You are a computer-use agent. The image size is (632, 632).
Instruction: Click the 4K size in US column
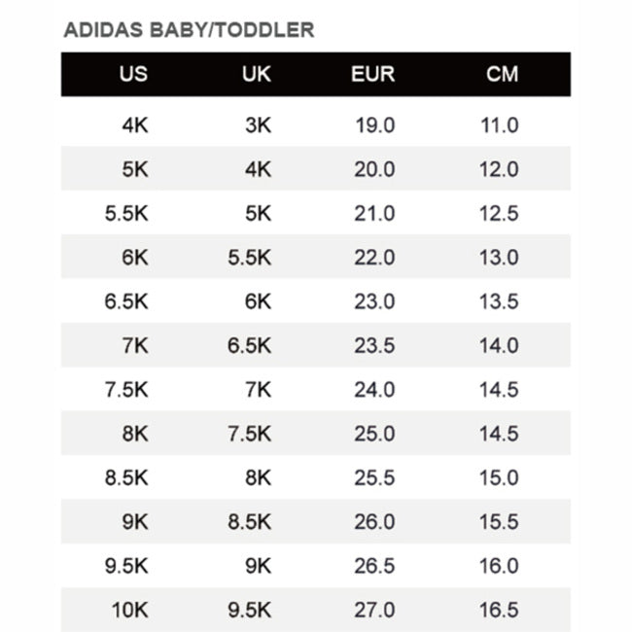pos(134,125)
